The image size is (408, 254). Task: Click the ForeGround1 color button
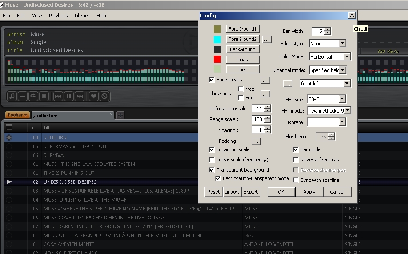point(243,29)
